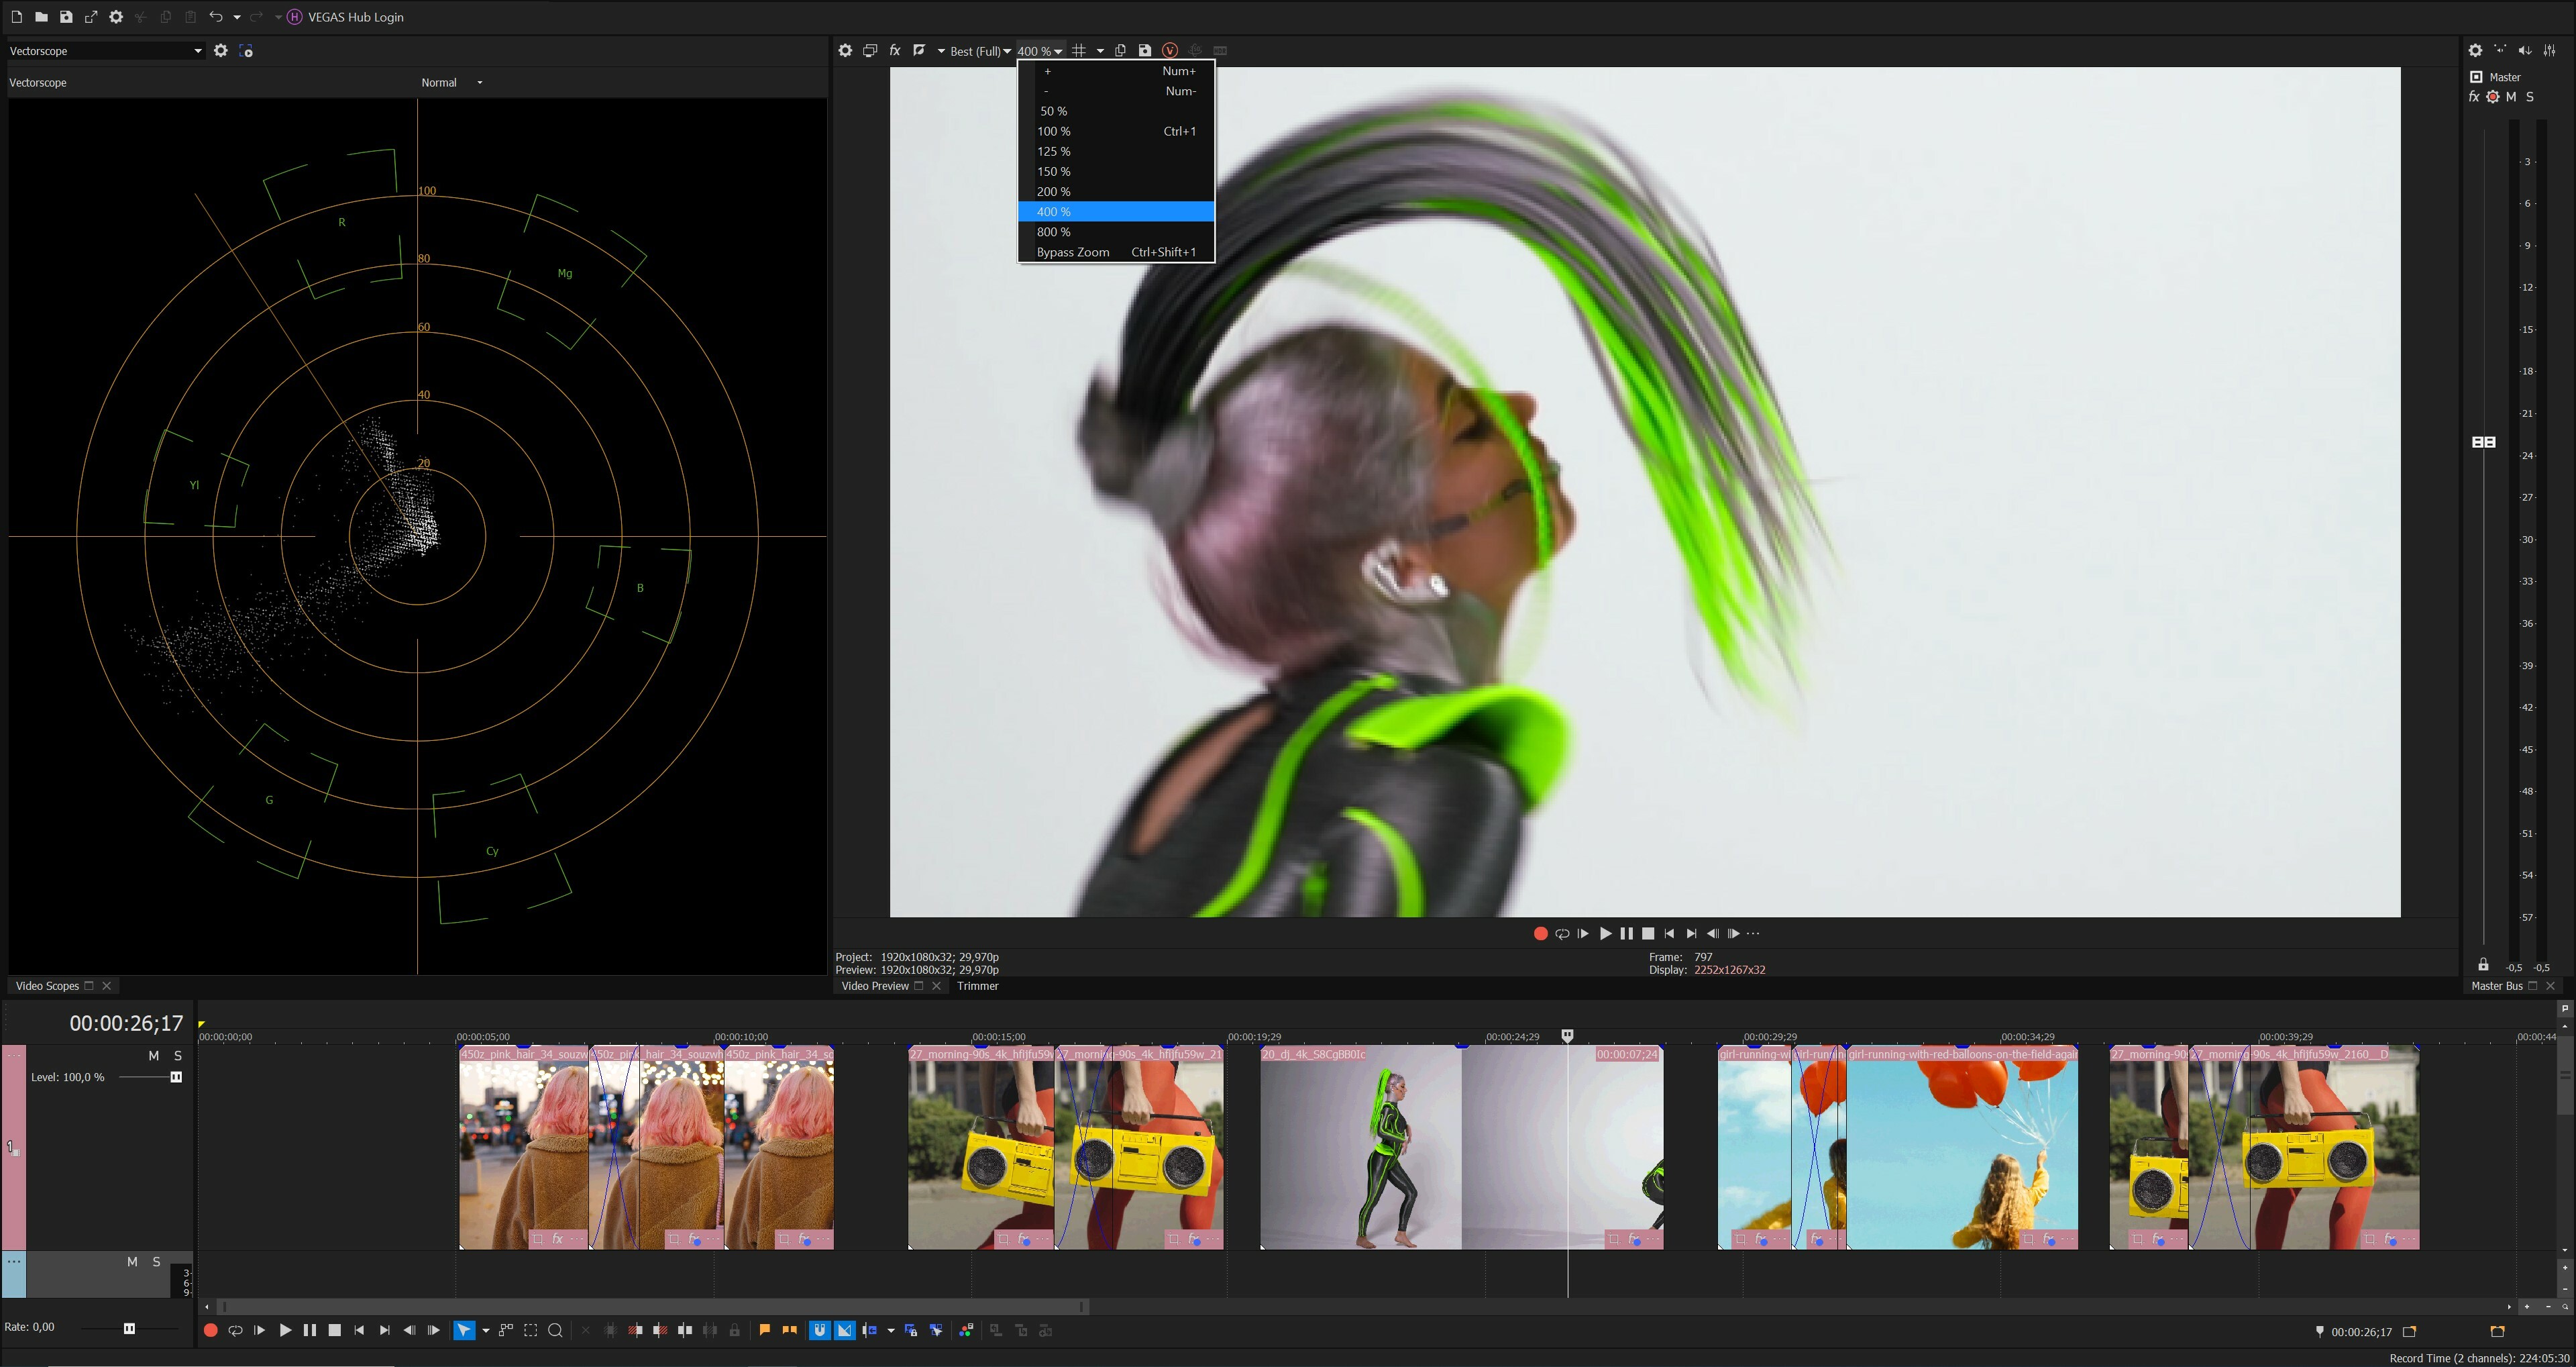2576x1367 pixels.
Task: Save snapshot to file icon
Action: pyautogui.click(x=1145, y=50)
